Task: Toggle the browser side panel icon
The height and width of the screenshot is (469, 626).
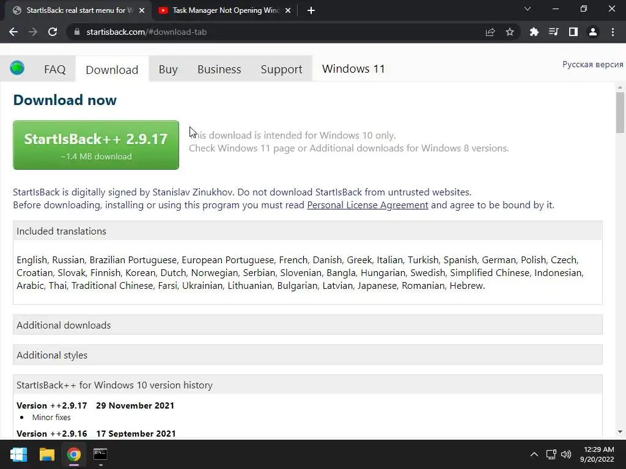Action: pyautogui.click(x=573, y=32)
